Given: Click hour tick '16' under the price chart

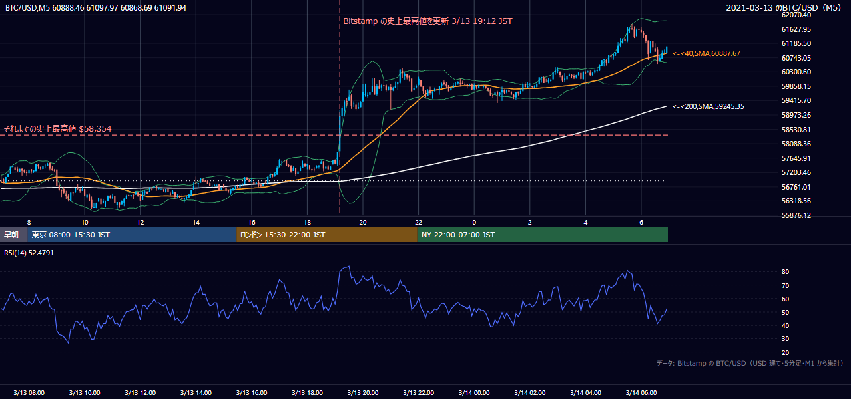Looking at the screenshot, I should click(x=252, y=222).
